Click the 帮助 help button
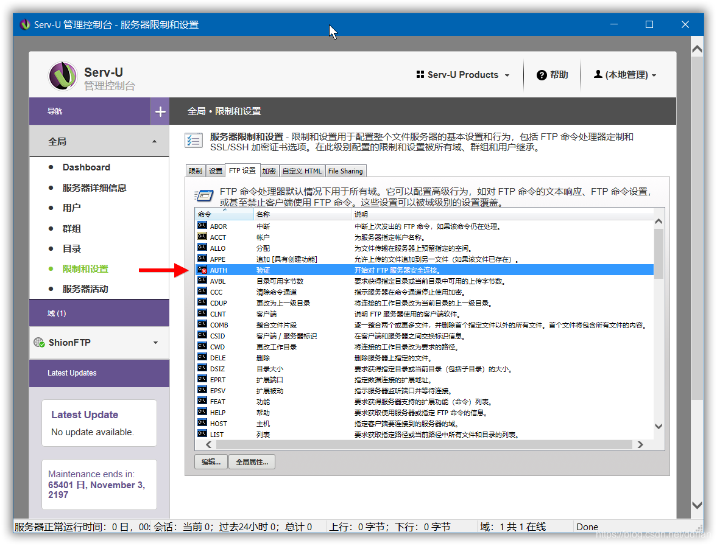 pyautogui.click(x=553, y=75)
